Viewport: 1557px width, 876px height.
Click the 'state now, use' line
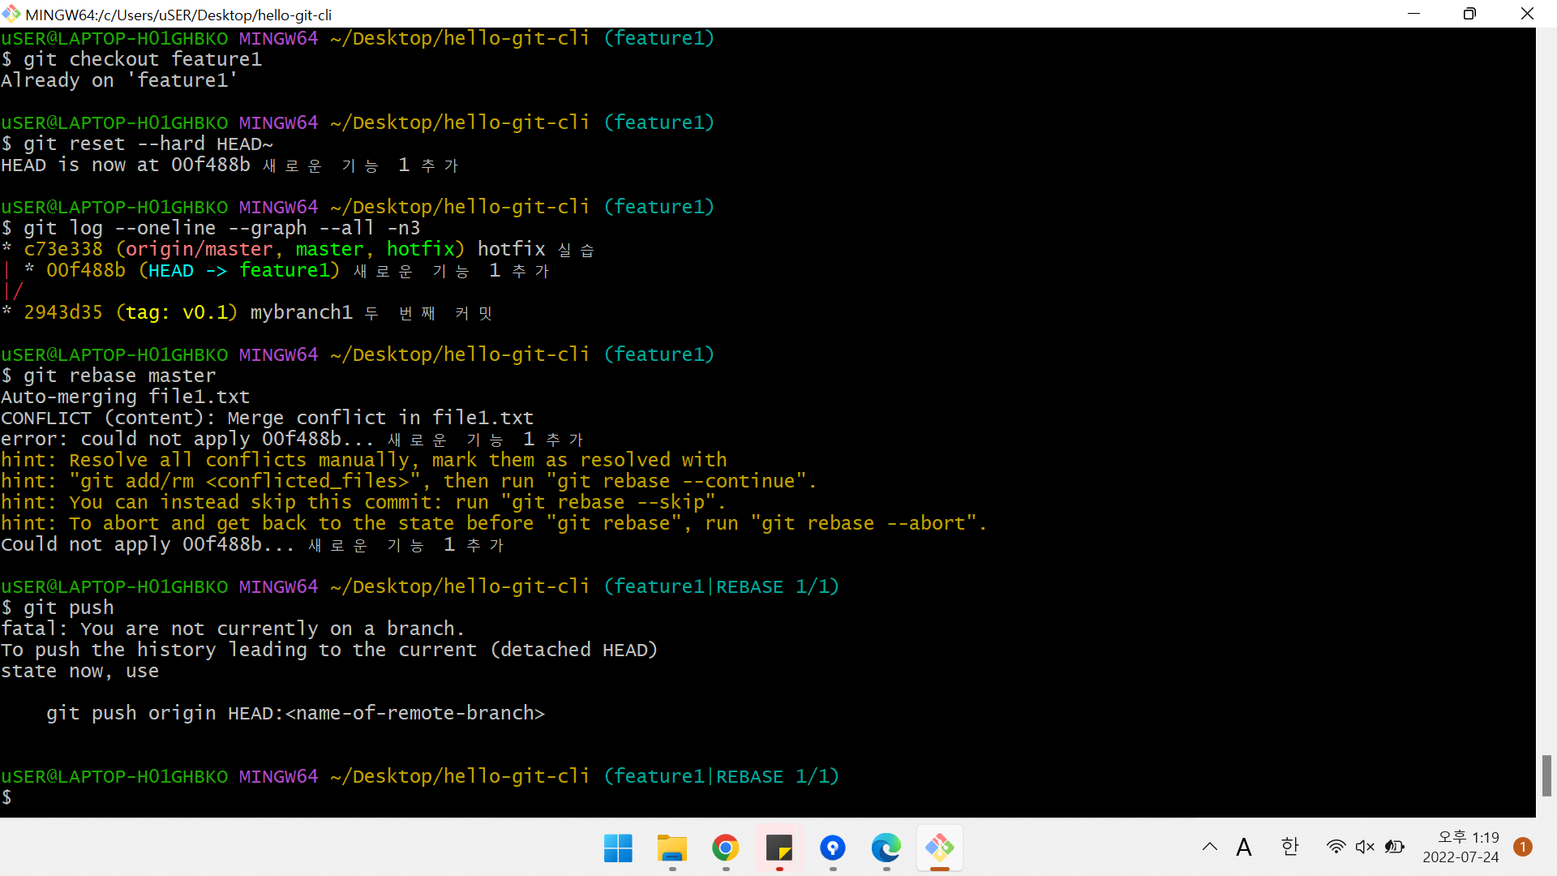pos(79,671)
